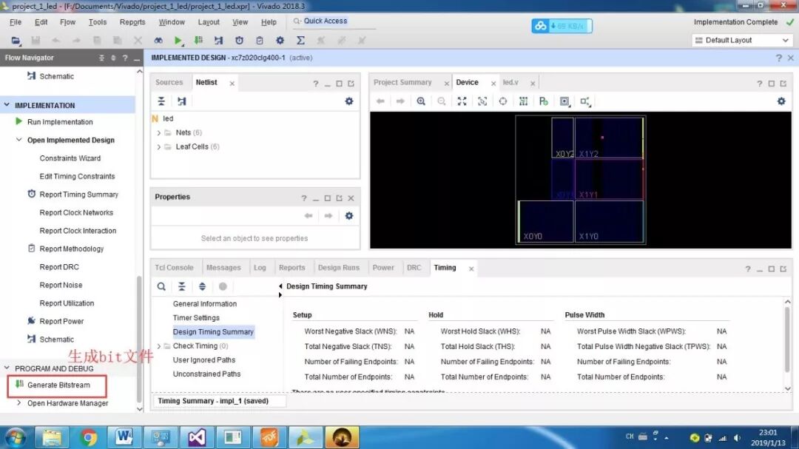Viewport: 799px width, 449px height.
Task: Click Run Implementation in Flow Navigator
Action: point(60,122)
